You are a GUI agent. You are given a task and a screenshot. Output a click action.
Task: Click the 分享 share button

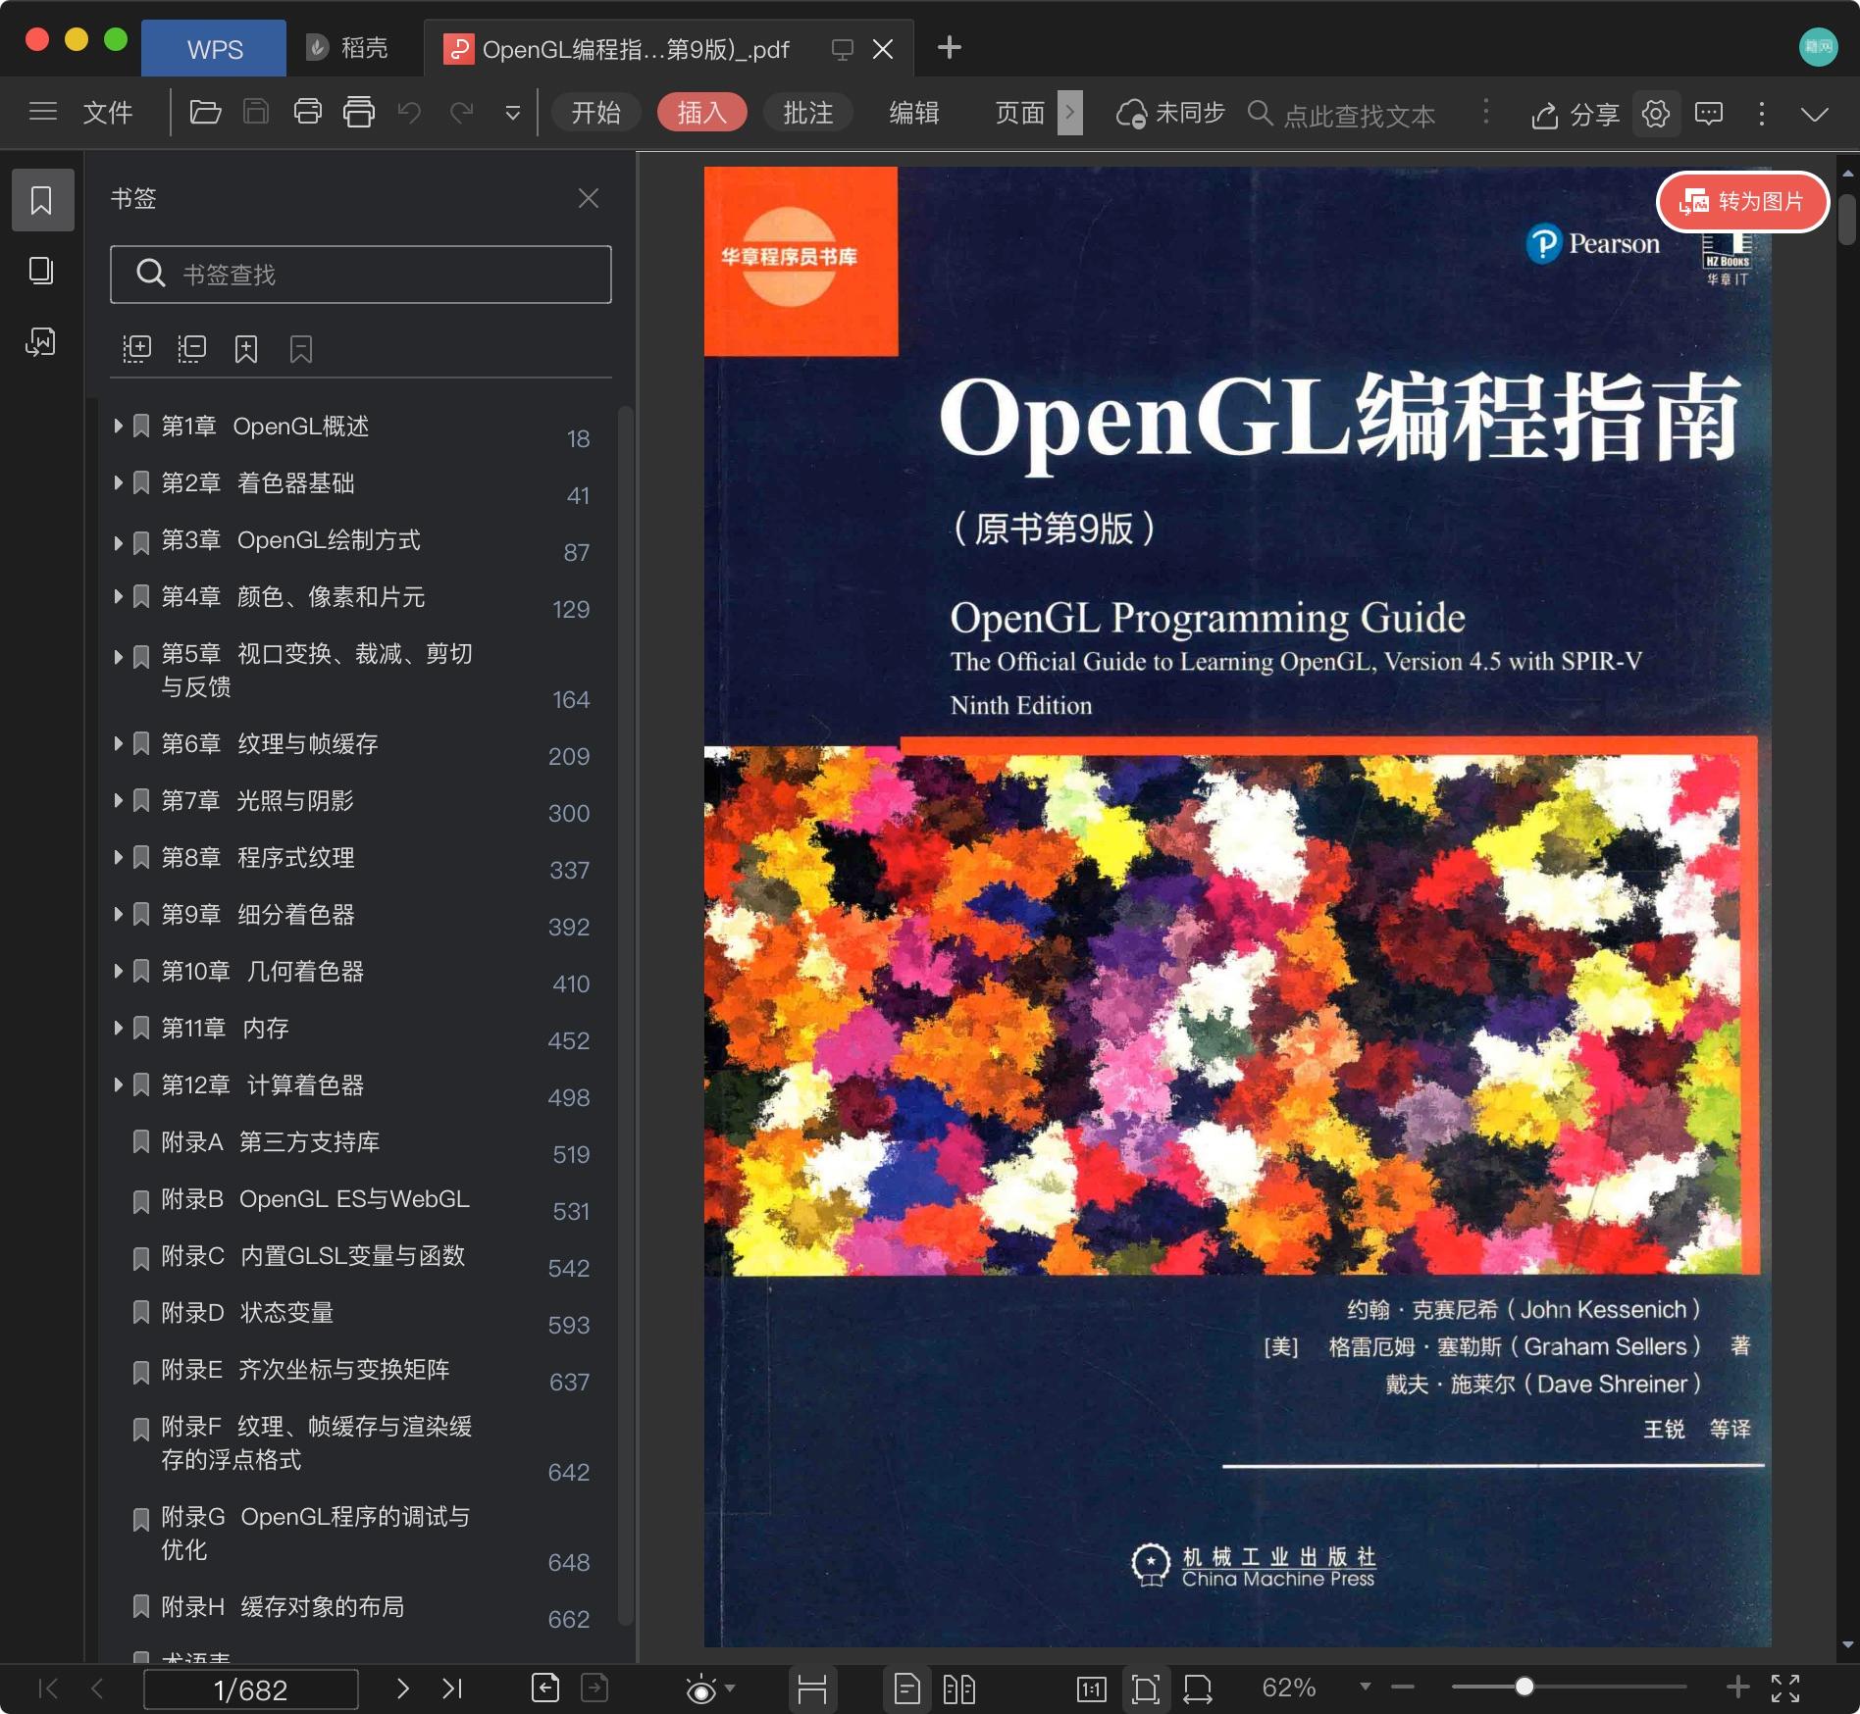(1576, 115)
